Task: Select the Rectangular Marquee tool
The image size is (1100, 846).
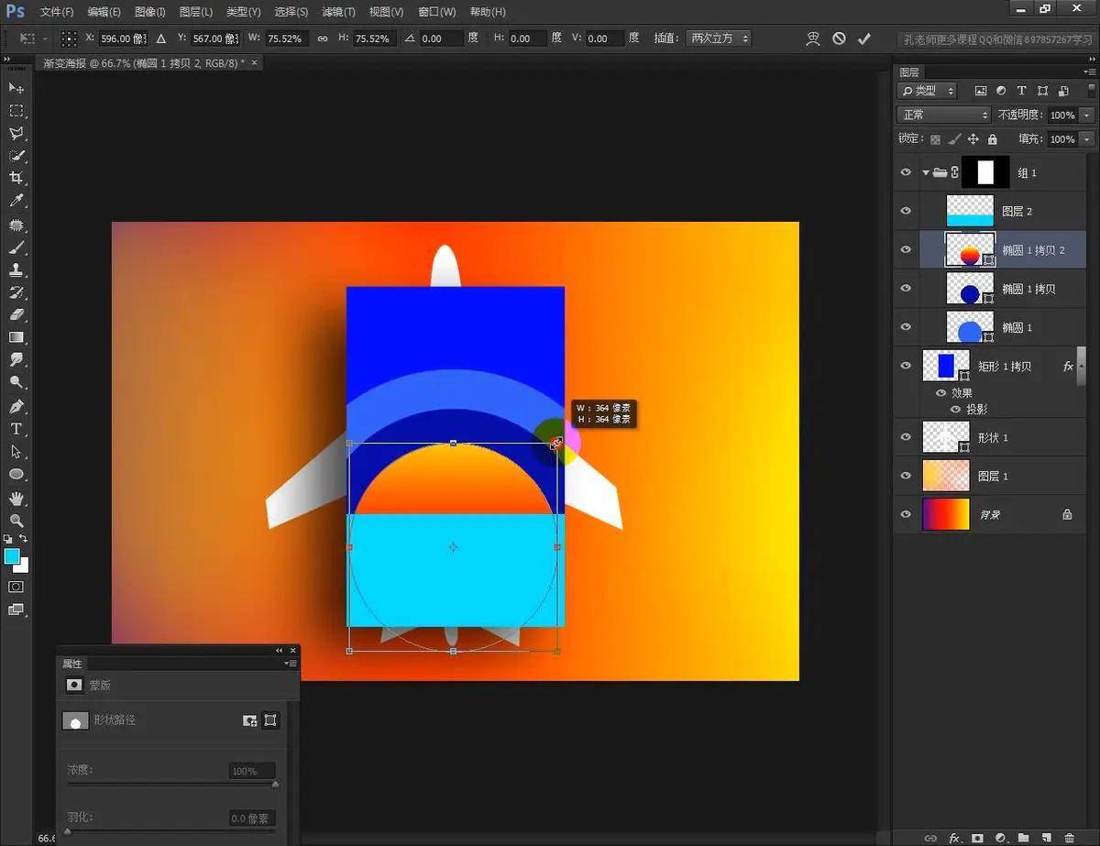Action: coord(16,111)
